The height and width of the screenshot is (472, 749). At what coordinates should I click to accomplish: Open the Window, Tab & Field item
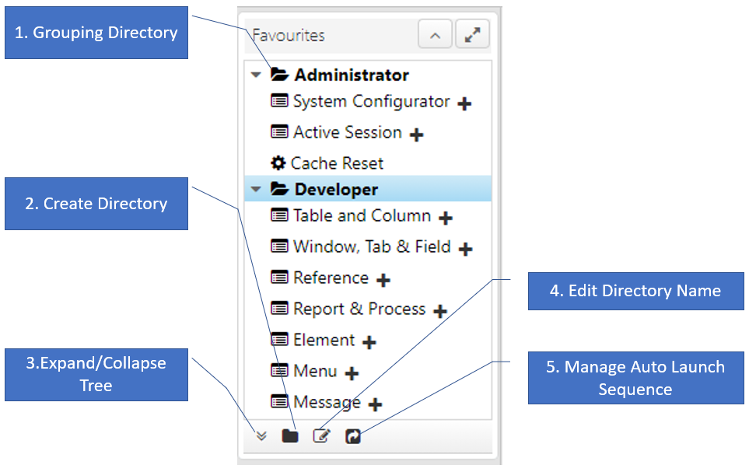(x=372, y=247)
